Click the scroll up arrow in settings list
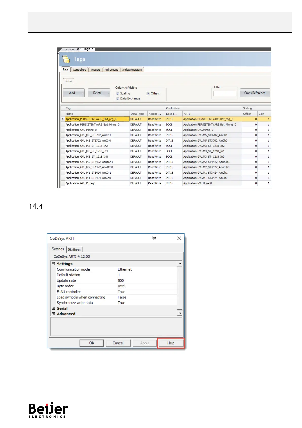The height and width of the screenshot is (428, 302). (180, 264)
